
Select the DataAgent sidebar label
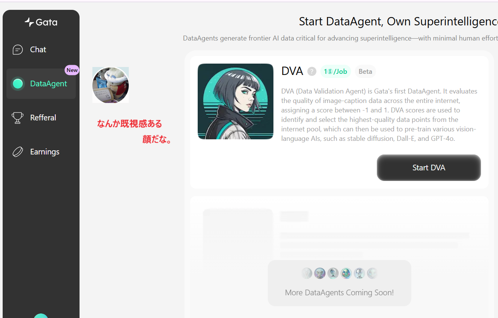click(x=48, y=84)
